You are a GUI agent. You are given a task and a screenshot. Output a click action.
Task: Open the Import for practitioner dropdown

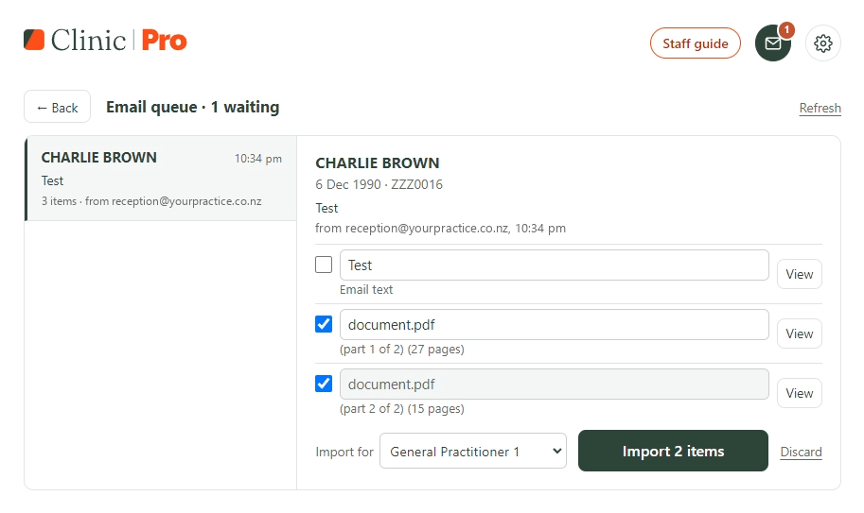473,451
